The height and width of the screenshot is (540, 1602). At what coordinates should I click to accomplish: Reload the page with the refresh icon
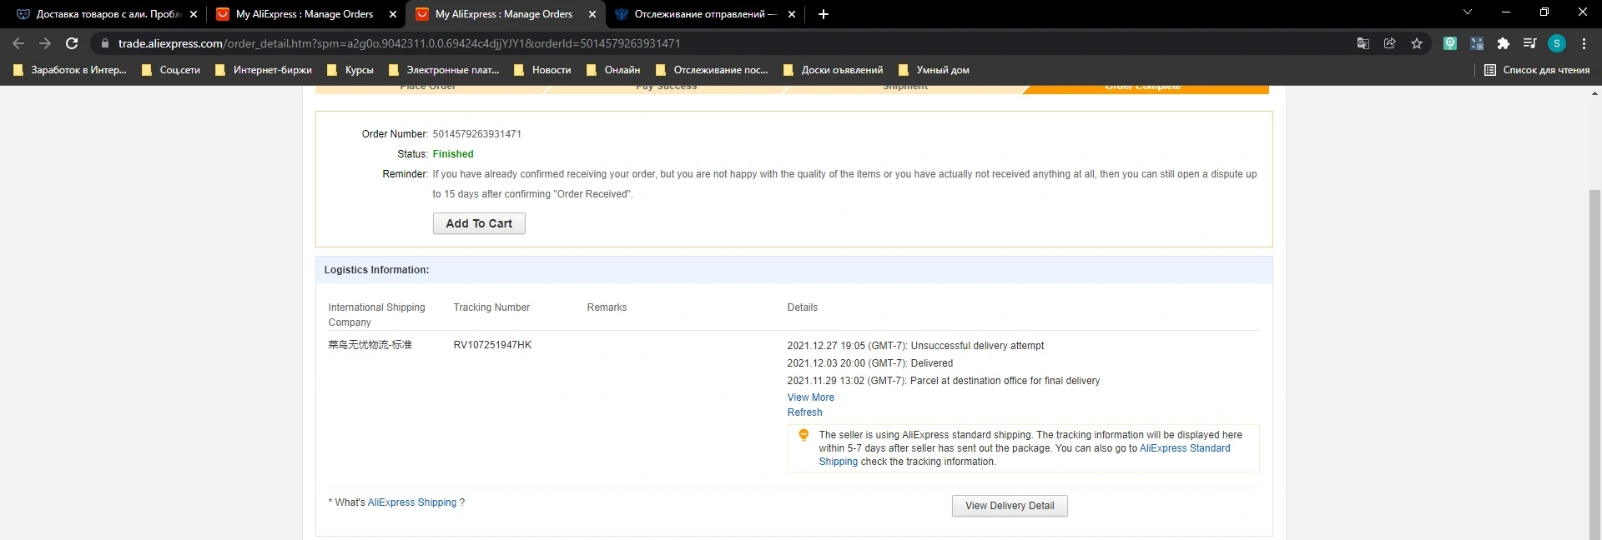(x=72, y=43)
